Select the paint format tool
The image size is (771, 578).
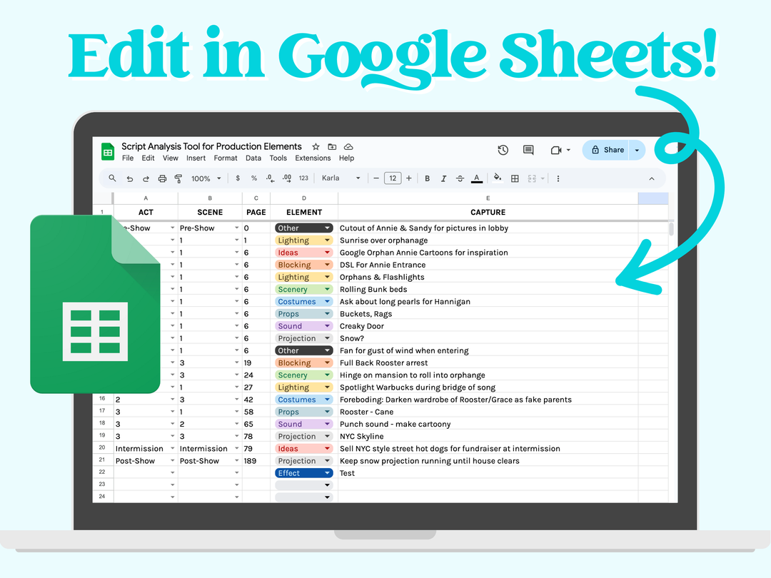coord(178,178)
